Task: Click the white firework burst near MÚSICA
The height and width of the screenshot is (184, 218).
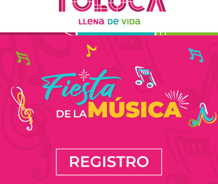Action: (x=177, y=100)
